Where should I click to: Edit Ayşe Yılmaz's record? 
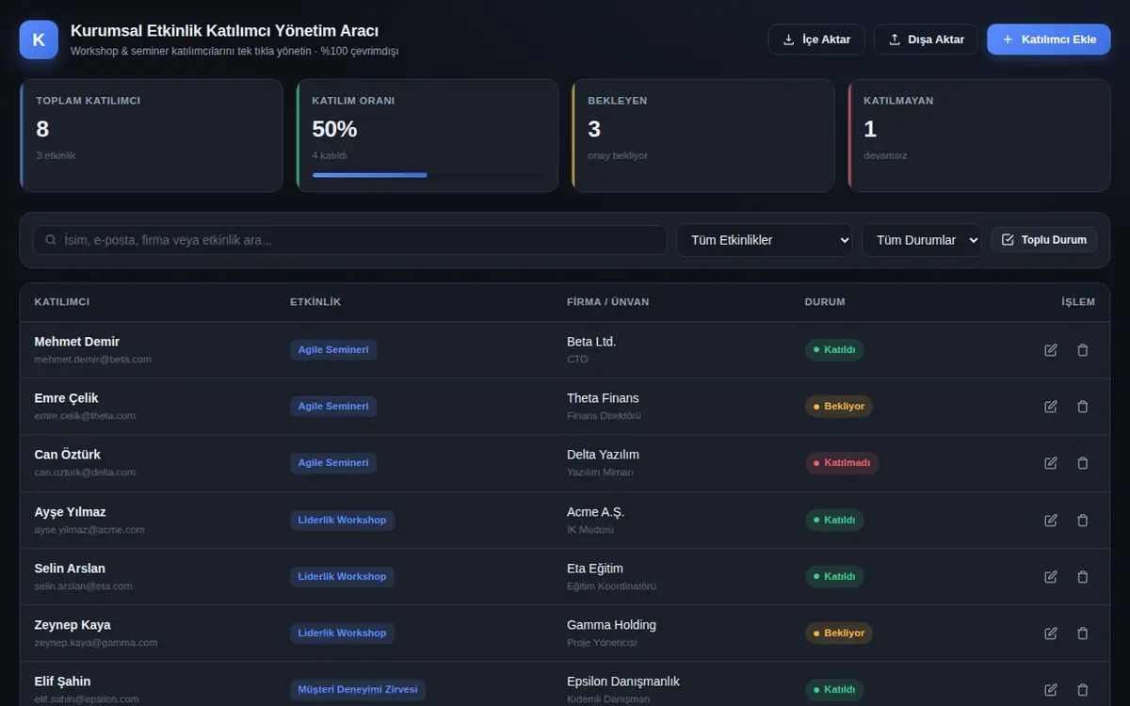click(1051, 520)
